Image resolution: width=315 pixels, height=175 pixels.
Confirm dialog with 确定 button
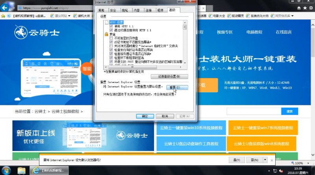145,116
